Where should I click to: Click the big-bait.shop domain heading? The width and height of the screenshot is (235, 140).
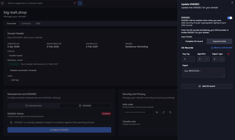click(15, 12)
